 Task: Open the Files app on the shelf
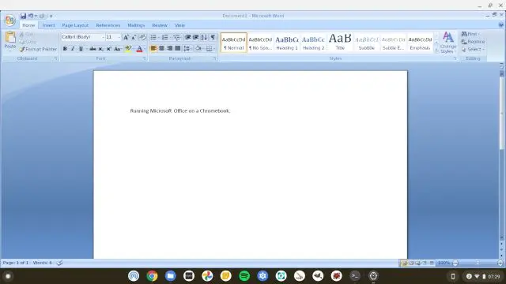tap(171, 276)
